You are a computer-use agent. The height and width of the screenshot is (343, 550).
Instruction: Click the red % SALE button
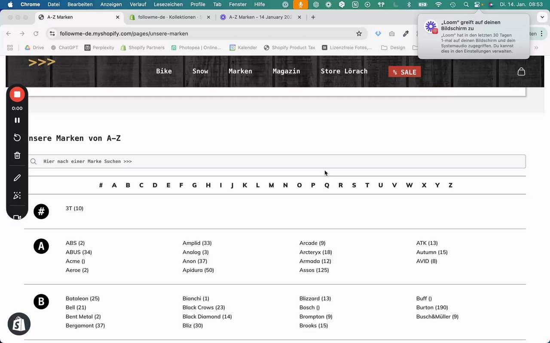[x=404, y=72]
